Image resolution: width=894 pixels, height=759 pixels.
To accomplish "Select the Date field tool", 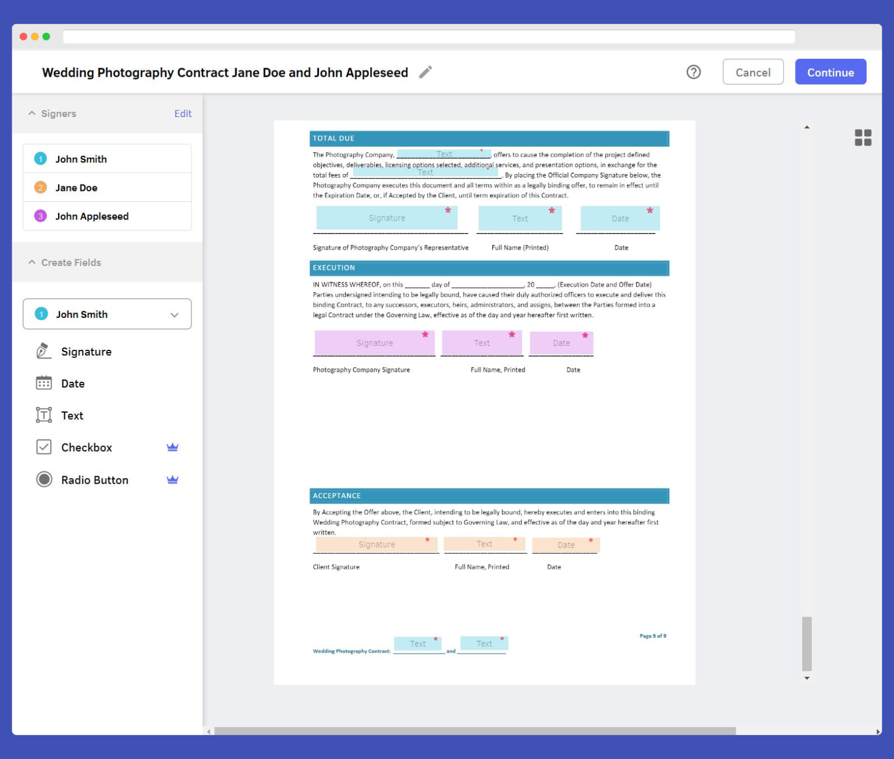I will pos(72,383).
